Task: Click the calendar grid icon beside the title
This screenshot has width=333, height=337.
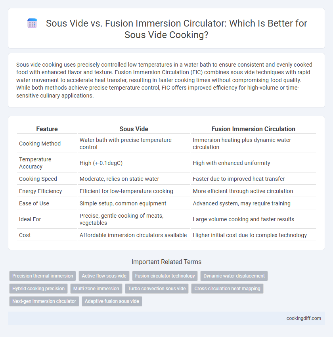Action: [32, 23]
